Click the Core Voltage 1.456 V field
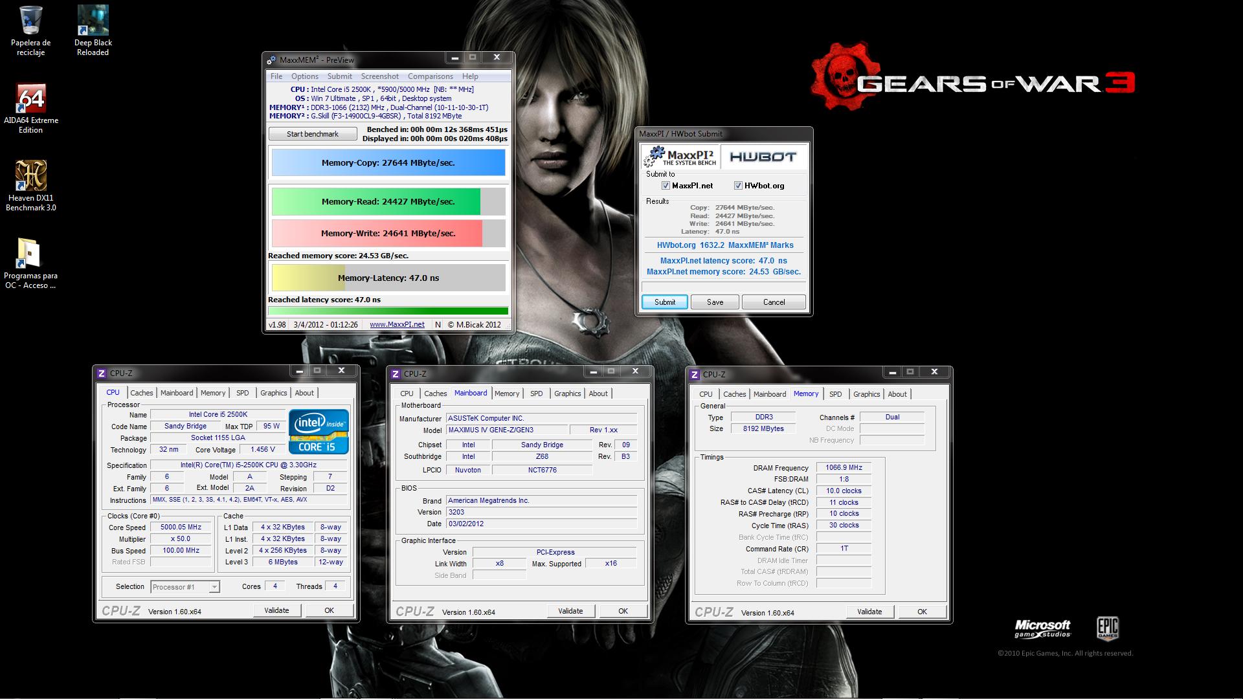 coord(263,450)
